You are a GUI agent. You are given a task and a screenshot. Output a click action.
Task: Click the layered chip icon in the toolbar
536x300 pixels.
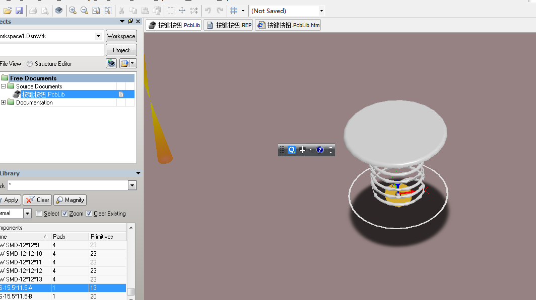coord(59,11)
